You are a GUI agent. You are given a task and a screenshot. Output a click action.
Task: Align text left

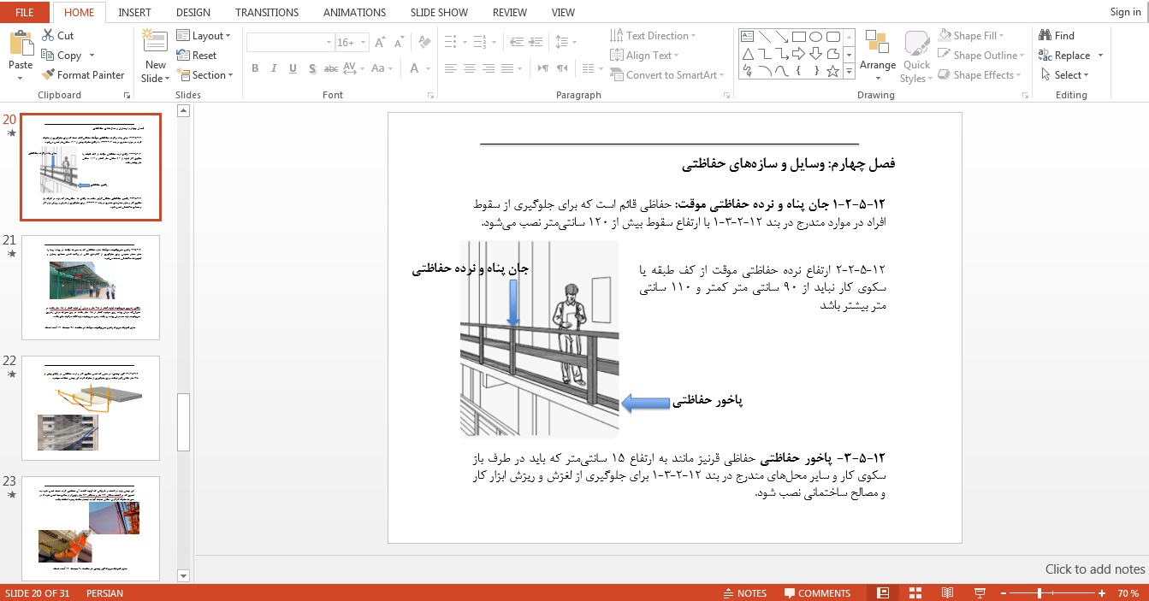450,68
